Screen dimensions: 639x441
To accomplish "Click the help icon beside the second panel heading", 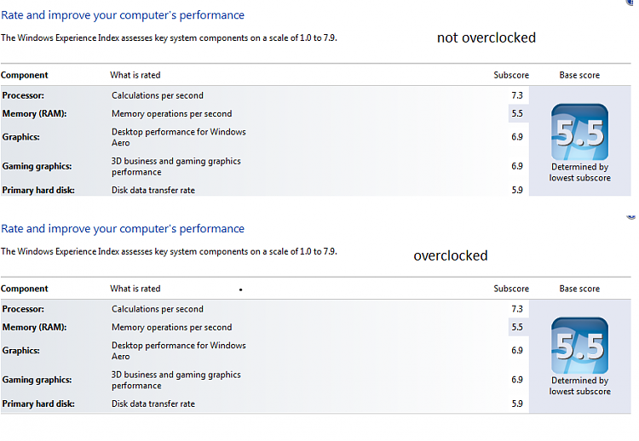I will (631, 217).
